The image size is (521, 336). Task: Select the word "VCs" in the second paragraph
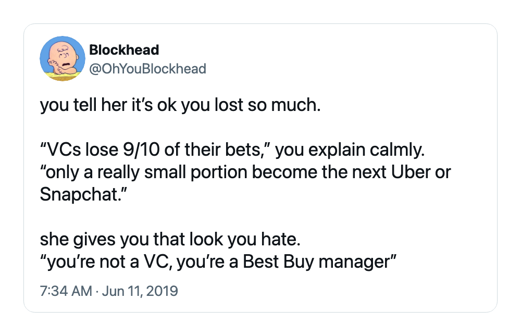(x=64, y=150)
